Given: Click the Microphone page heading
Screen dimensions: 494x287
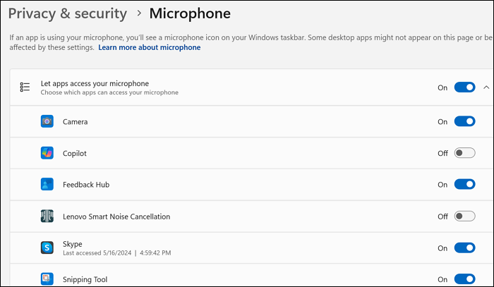Looking at the screenshot, I should tap(190, 14).
